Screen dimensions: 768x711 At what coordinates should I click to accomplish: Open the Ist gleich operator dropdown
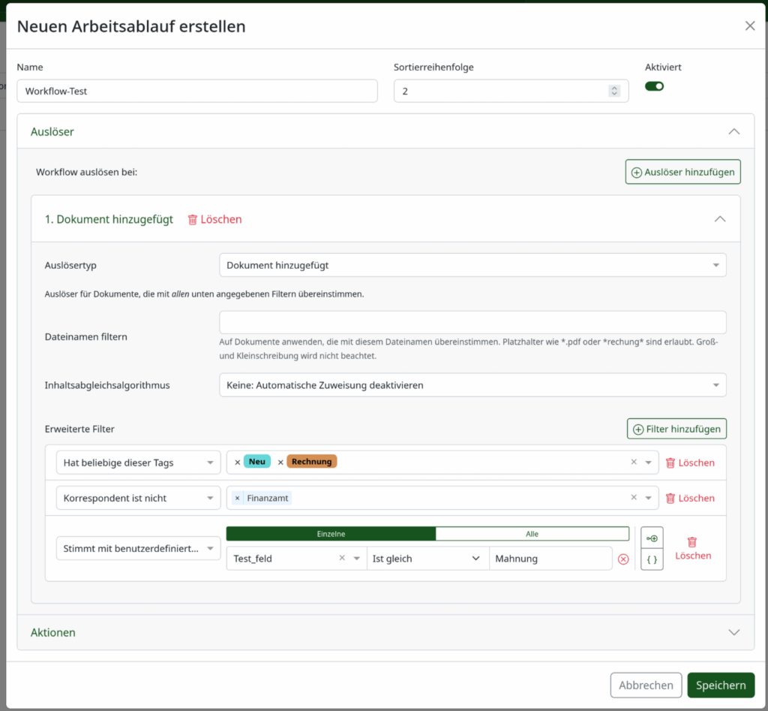click(x=427, y=559)
